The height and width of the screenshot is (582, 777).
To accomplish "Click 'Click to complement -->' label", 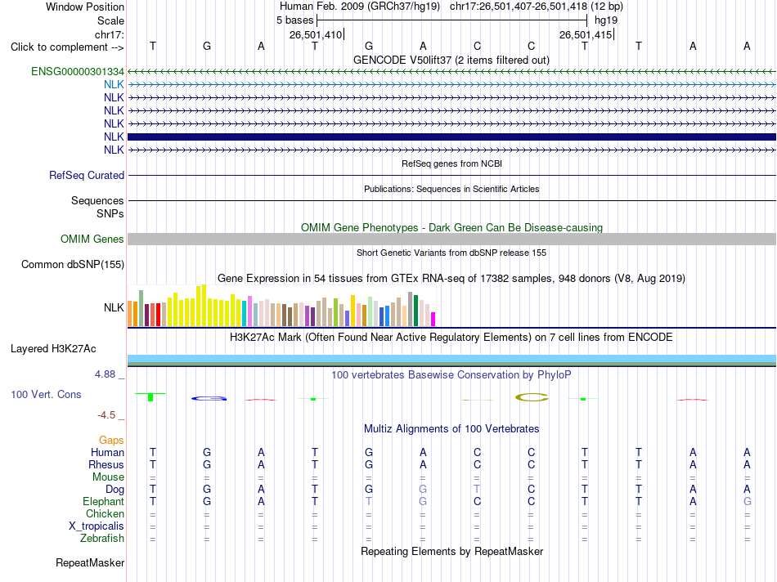I will 67,47.
